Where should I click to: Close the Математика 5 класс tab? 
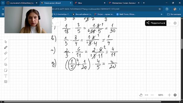pyautogui.click(x=138, y=3)
